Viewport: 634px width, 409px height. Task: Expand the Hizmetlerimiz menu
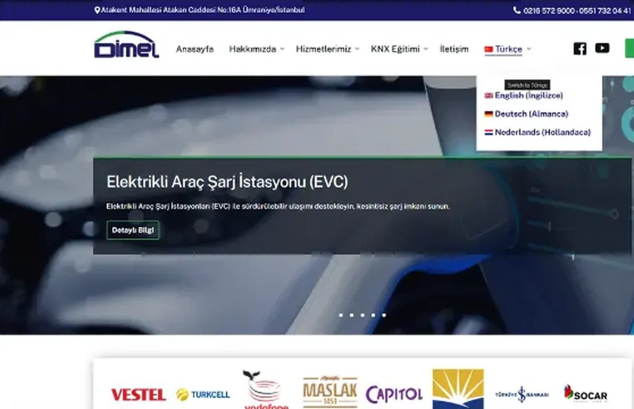[x=327, y=49]
